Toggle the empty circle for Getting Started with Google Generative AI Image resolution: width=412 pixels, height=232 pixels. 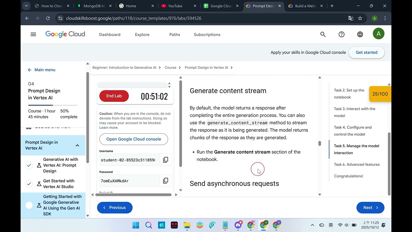click(29, 205)
